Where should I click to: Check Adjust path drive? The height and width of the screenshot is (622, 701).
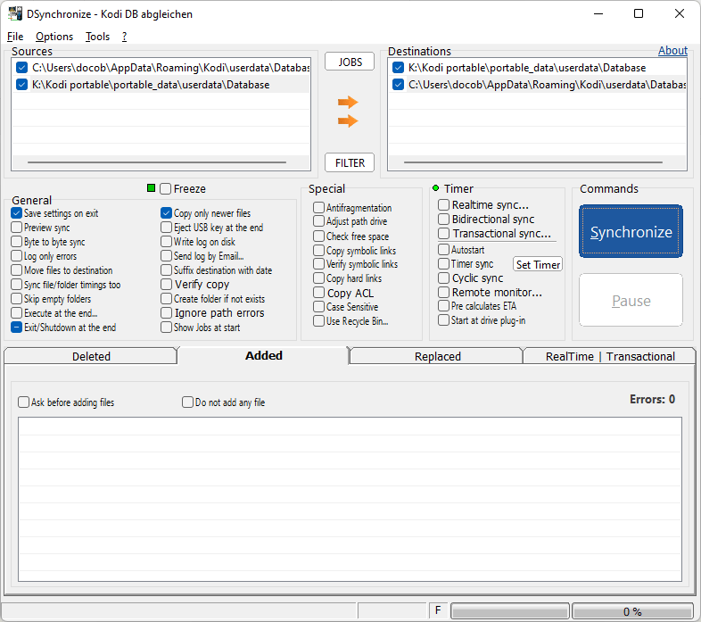click(318, 221)
